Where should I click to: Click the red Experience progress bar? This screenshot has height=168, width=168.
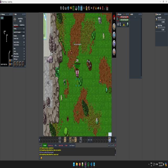(x=19, y=26)
